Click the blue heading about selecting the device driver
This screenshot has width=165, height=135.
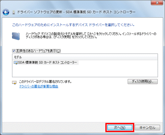[73, 25]
